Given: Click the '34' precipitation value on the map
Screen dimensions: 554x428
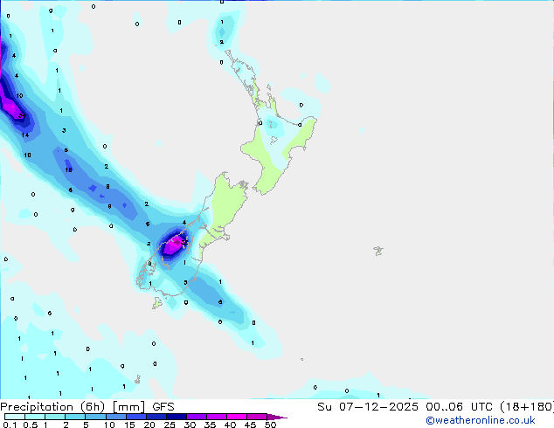Looking at the screenshot, I should pos(22,115).
